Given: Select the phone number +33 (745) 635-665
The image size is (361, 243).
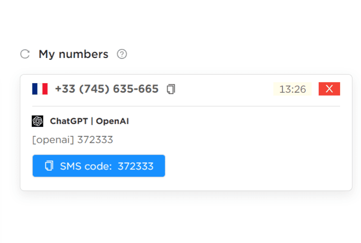Looking at the screenshot, I should point(107,89).
